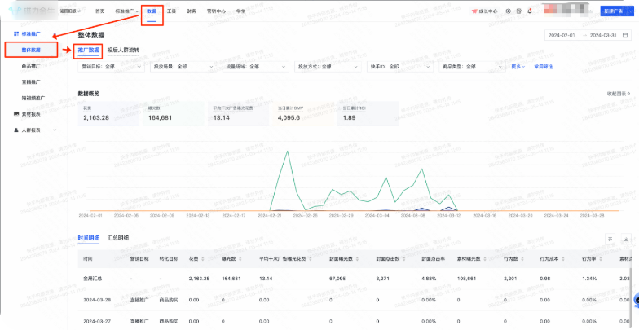Click the calendar icon in date range
639x330 pixels.
point(624,36)
